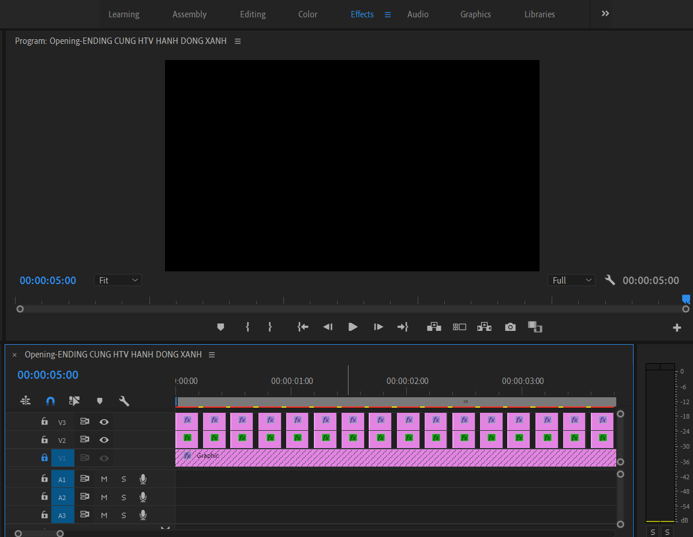The width and height of the screenshot is (693, 537).
Task: Solo the A3 audio track
Action: click(x=123, y=514)
